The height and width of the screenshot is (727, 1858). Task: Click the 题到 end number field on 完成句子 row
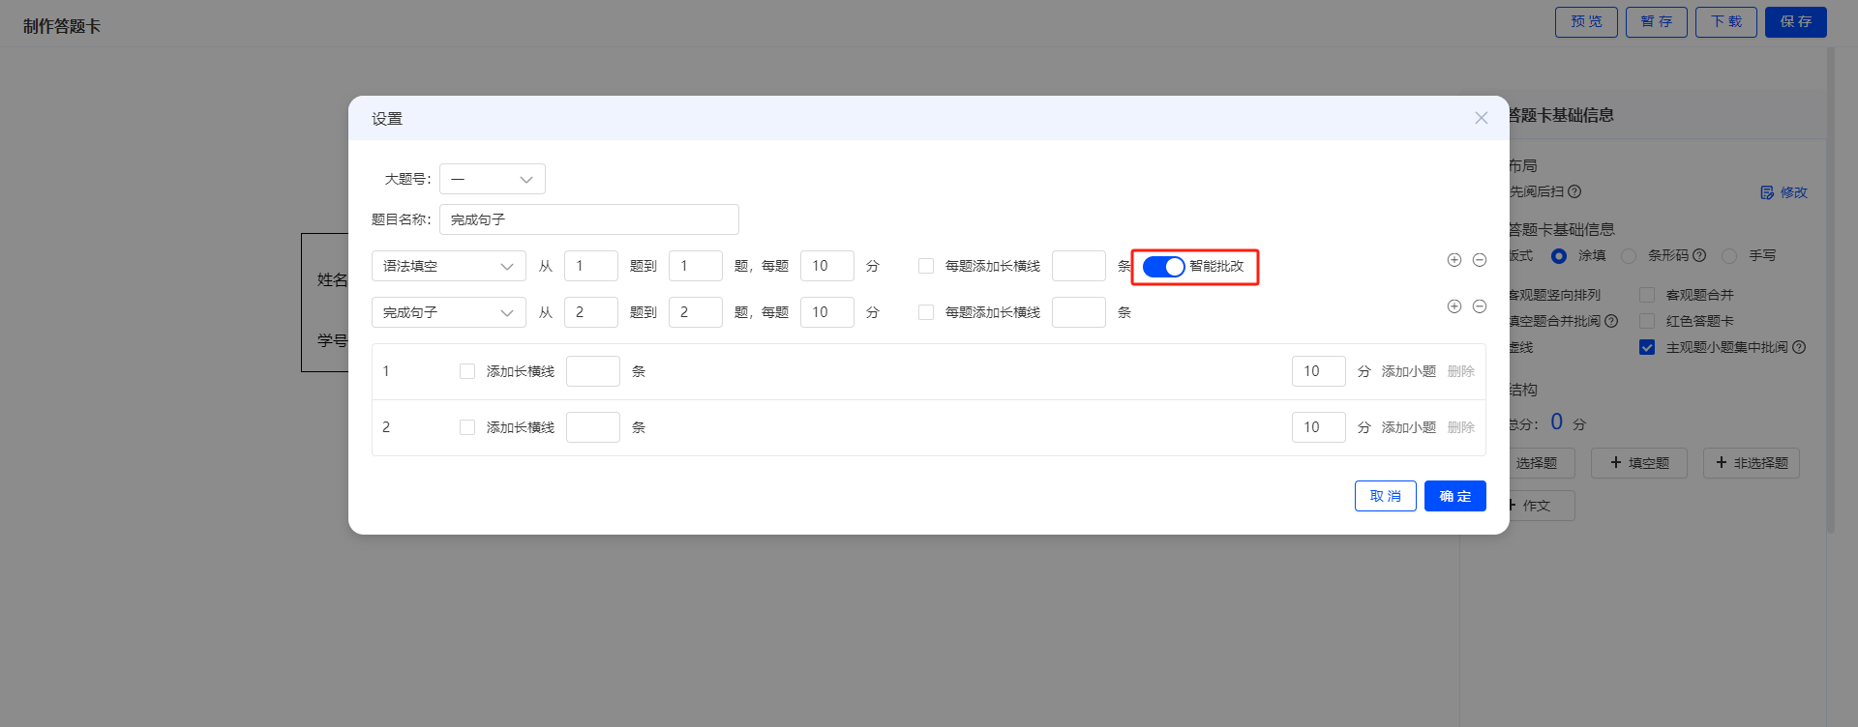[696, 312]
